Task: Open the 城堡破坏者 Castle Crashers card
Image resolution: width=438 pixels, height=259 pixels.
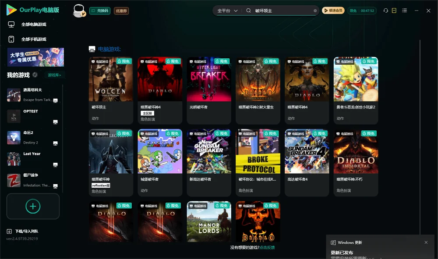Action: coord(160,163)
